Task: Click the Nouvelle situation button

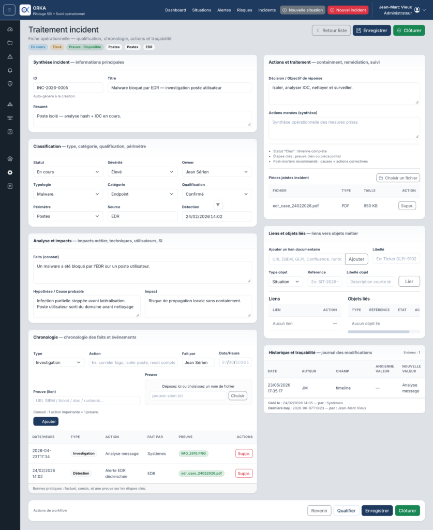Action: (x=302, y=10)
